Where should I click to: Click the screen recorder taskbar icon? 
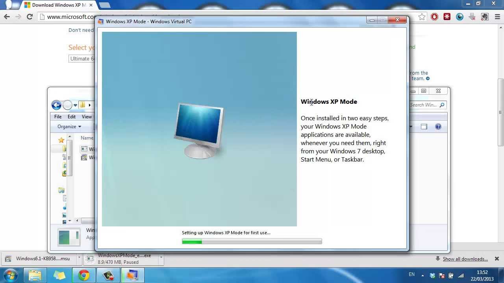[x=108, y=275]
